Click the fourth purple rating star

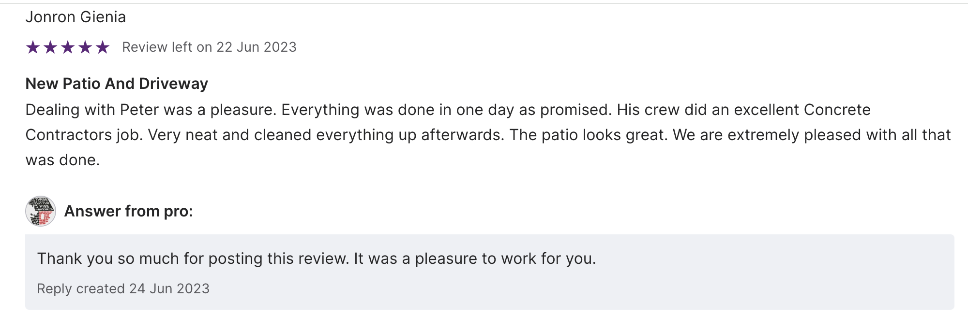[x=85, y=47]
